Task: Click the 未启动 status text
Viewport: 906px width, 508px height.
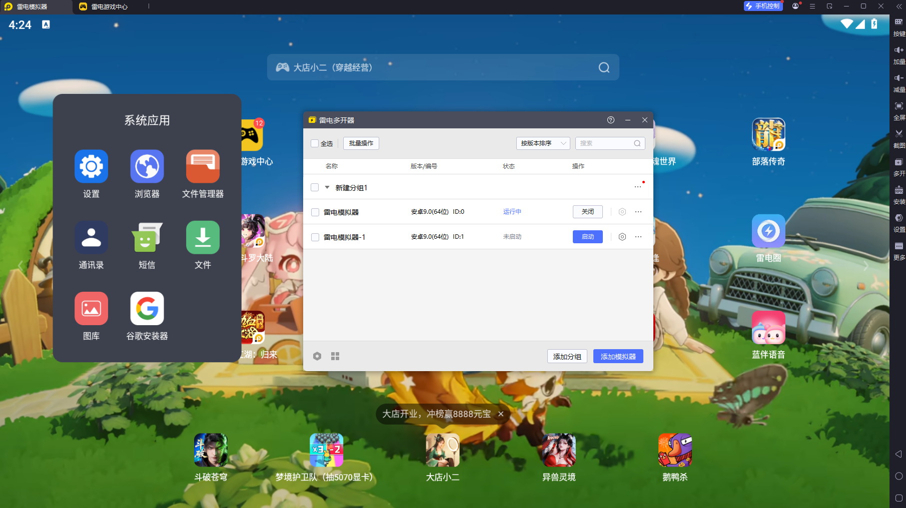Action: (512, 237)
